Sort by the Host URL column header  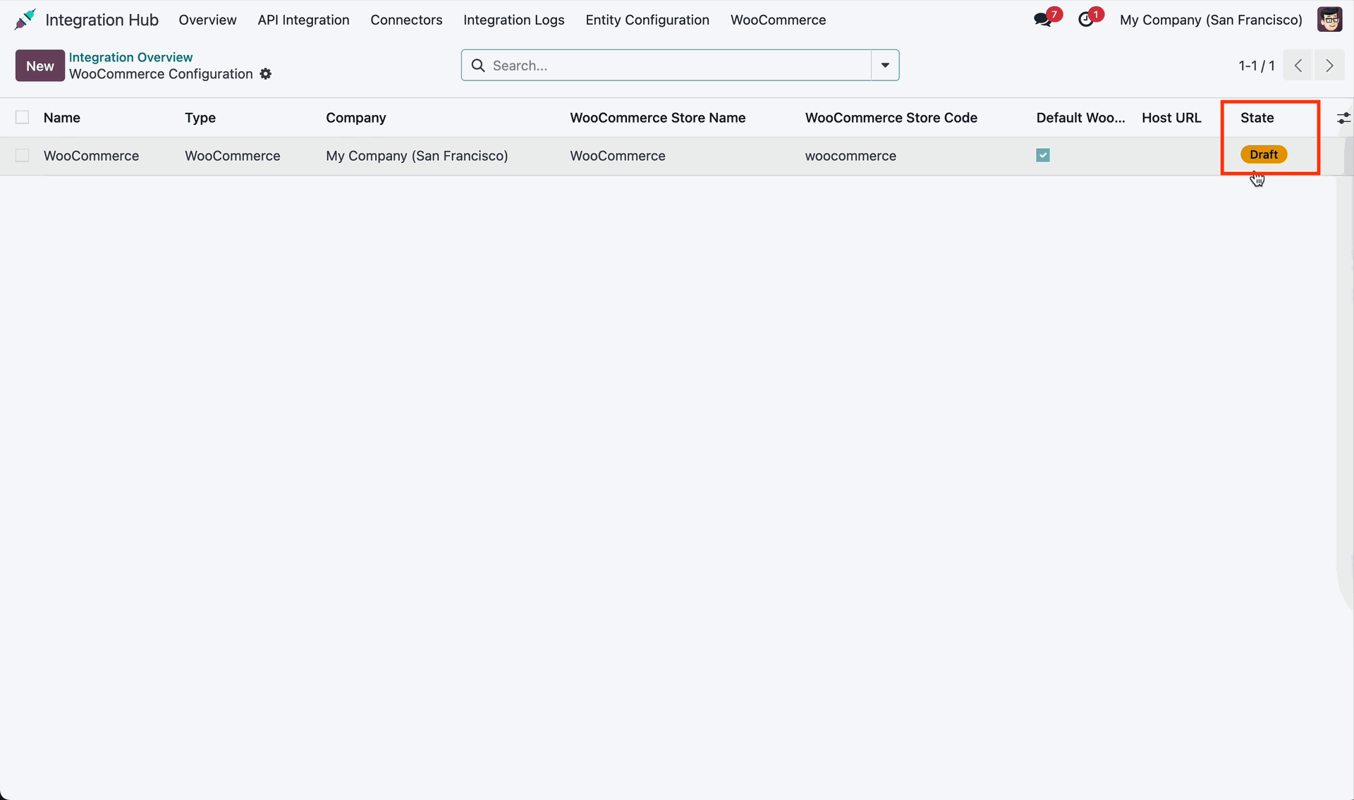click(1171, 118)
